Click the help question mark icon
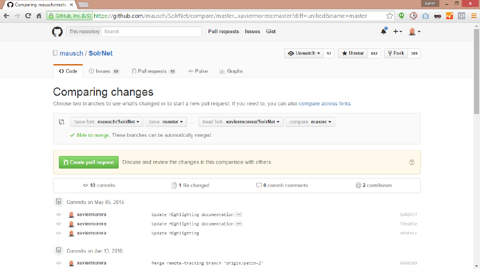The image size is (480, 269). click(x=412, y=162)
